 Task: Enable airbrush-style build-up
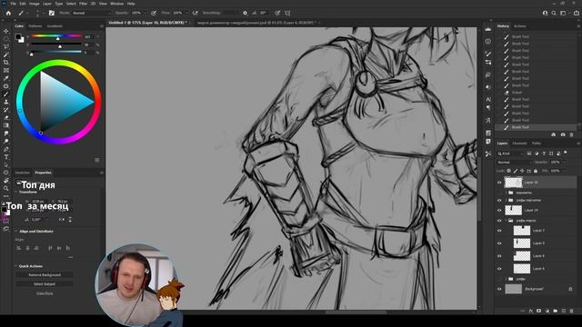pyautogui.click(x=195, y=13)
